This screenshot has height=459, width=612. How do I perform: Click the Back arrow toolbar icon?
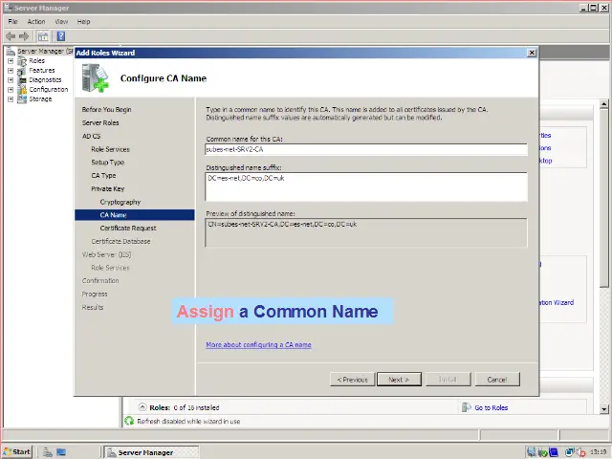click(x=11, y=36)
